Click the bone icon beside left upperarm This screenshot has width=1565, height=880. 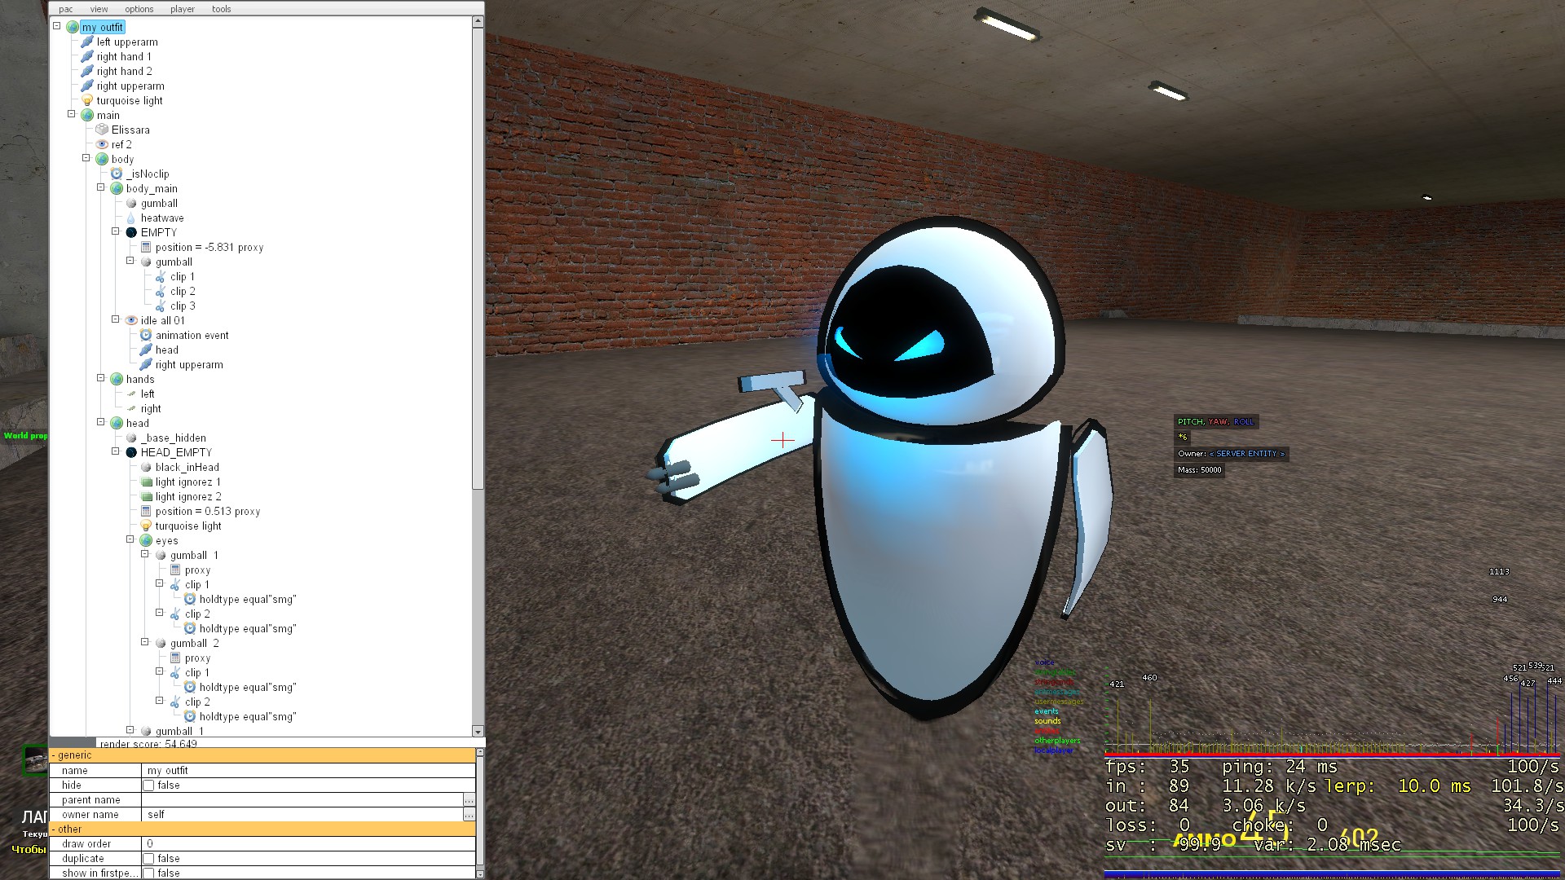click(87, 42)
